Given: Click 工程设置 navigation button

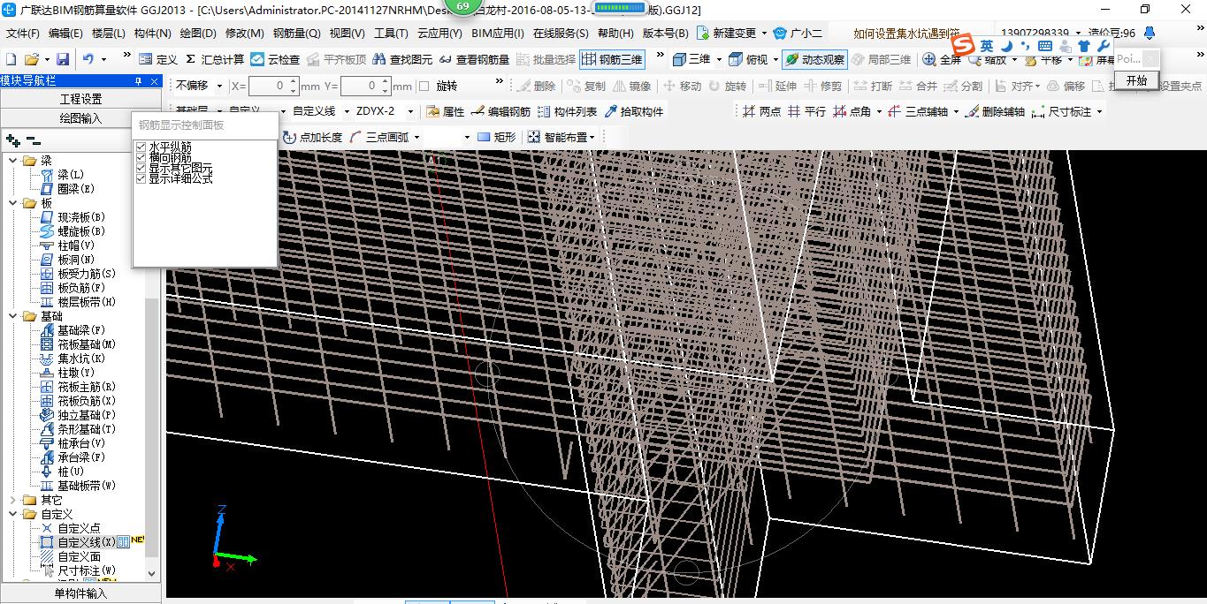Looking at the screenshot, I should click(80, 99).
